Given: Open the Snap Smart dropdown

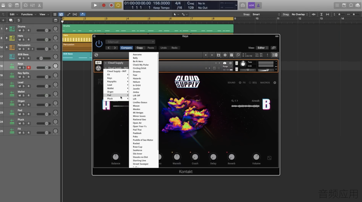Looking at the screenshot, I should coord(266,14).
